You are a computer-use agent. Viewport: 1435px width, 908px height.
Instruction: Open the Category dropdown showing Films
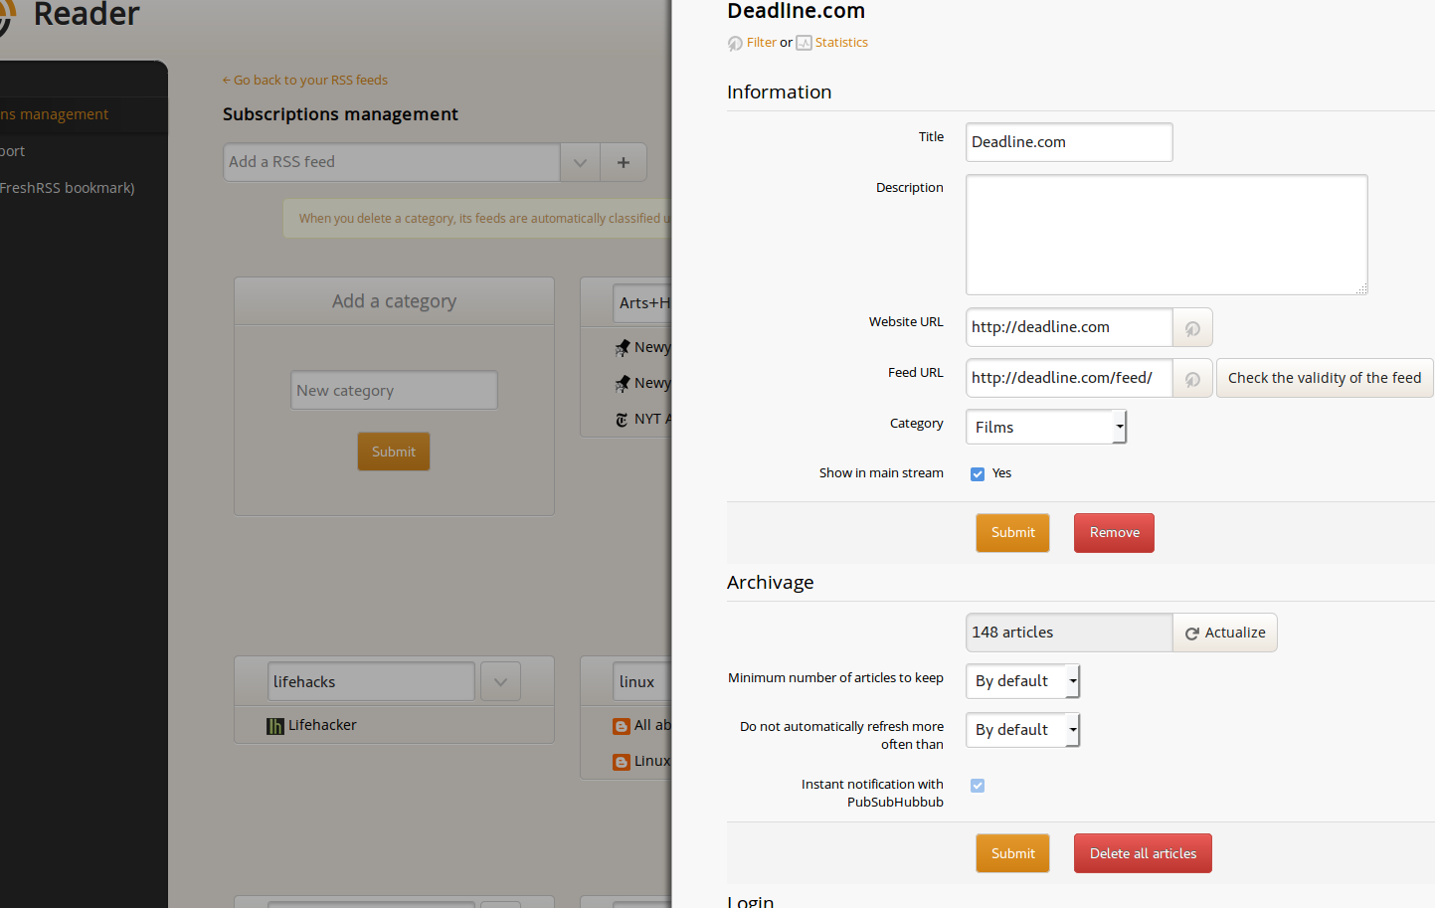click(1045, 427)
